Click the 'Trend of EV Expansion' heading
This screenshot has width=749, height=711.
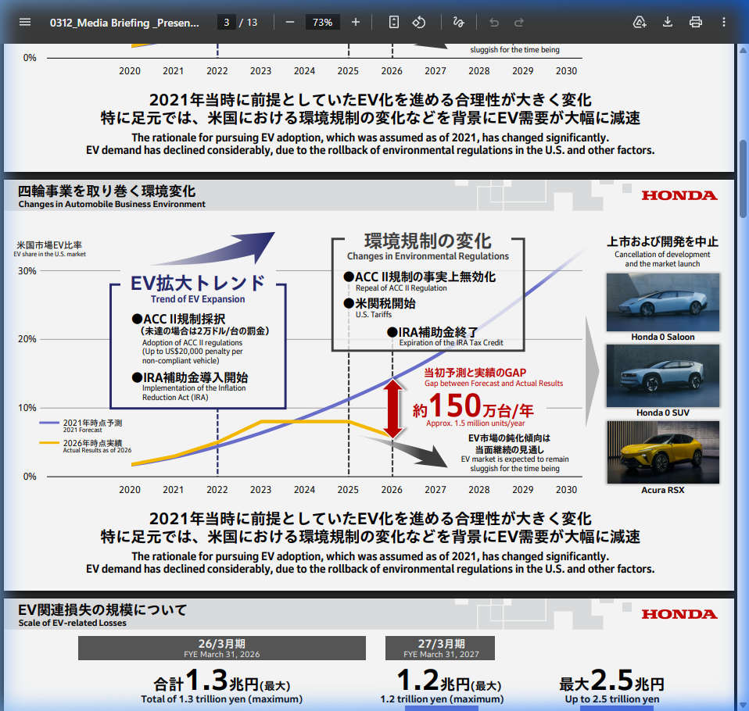tap(198, 299)
